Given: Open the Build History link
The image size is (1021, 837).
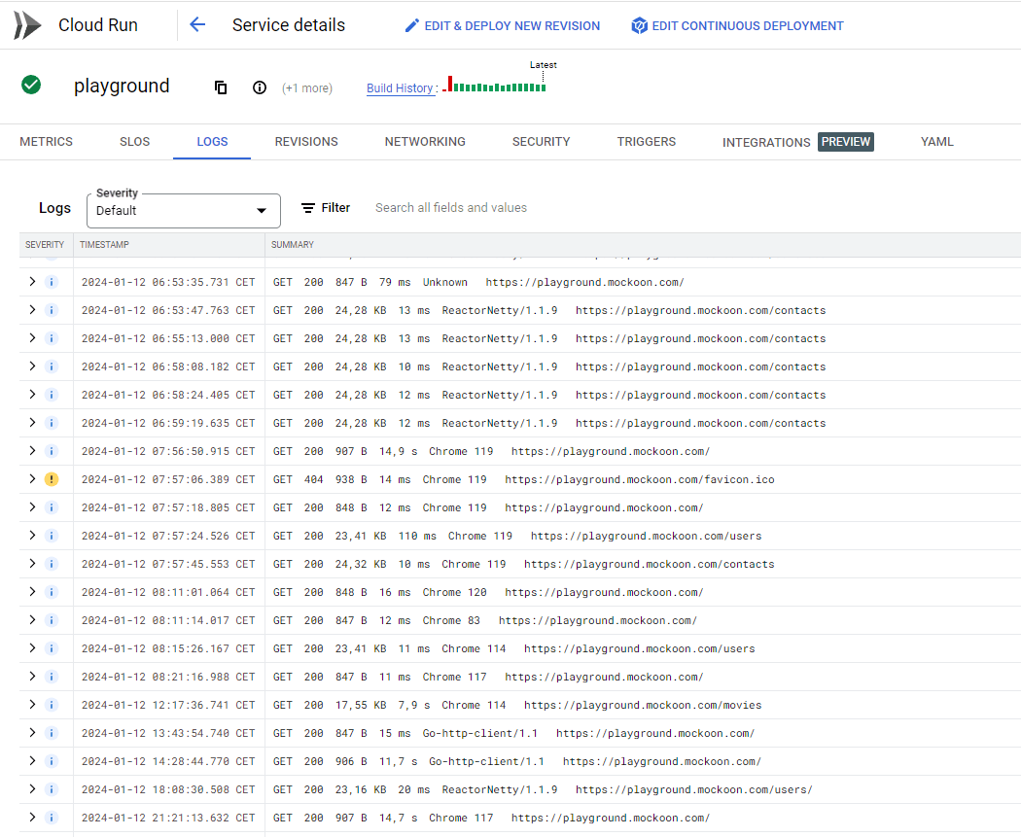Looking at the screenshot, I should pos(400,88).
